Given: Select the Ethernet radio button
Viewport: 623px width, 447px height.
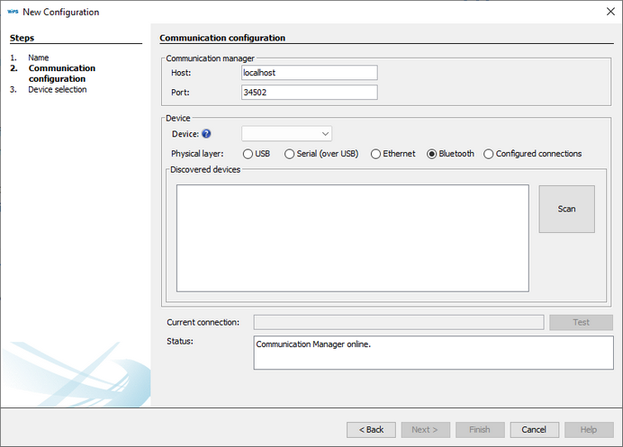Looking at the screenshot, I should coord(375,154).
